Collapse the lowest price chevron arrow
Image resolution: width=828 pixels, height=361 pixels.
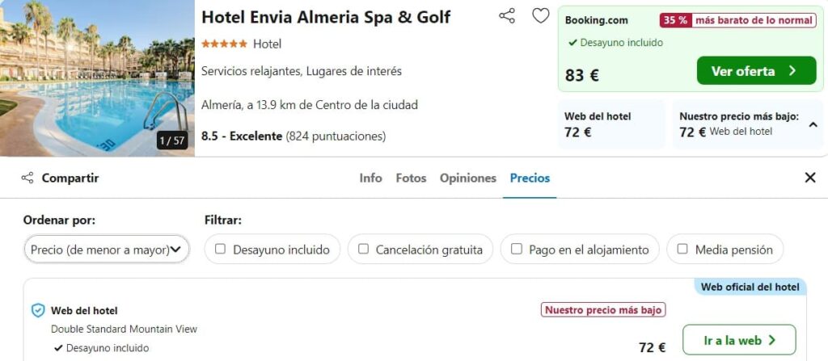click(x=813, y=125)
